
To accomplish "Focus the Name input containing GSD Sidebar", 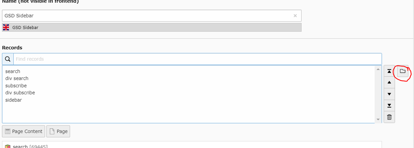I will (148, 16).
